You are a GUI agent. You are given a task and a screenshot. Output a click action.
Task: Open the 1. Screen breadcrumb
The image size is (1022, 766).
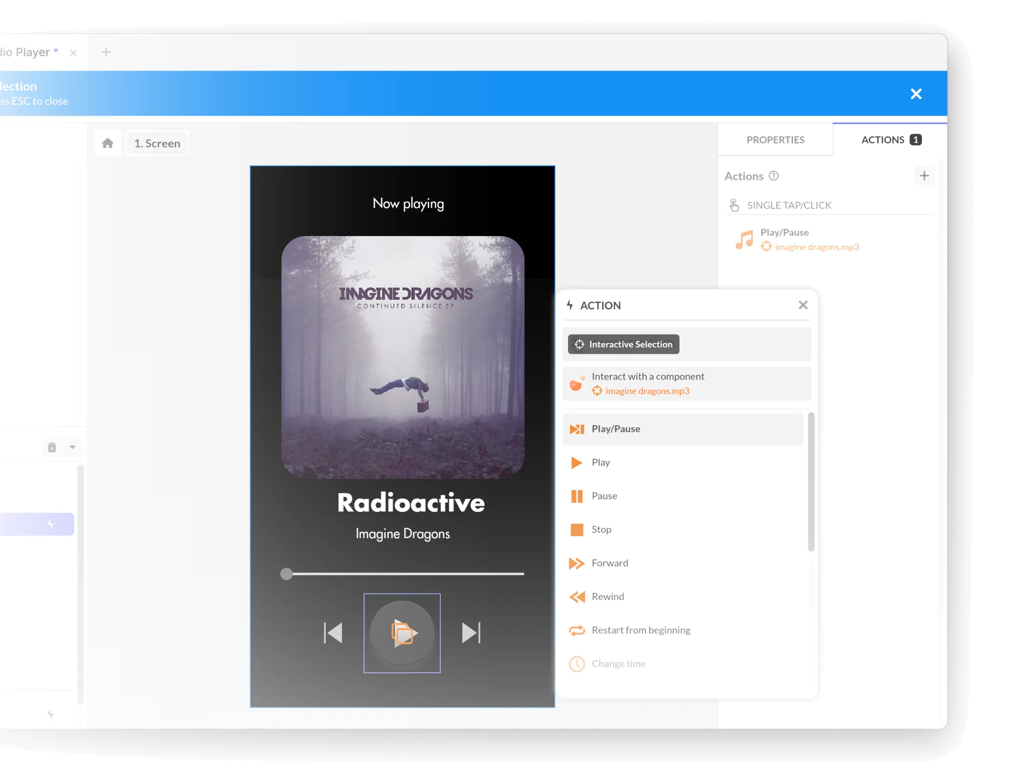coord(157,143)
